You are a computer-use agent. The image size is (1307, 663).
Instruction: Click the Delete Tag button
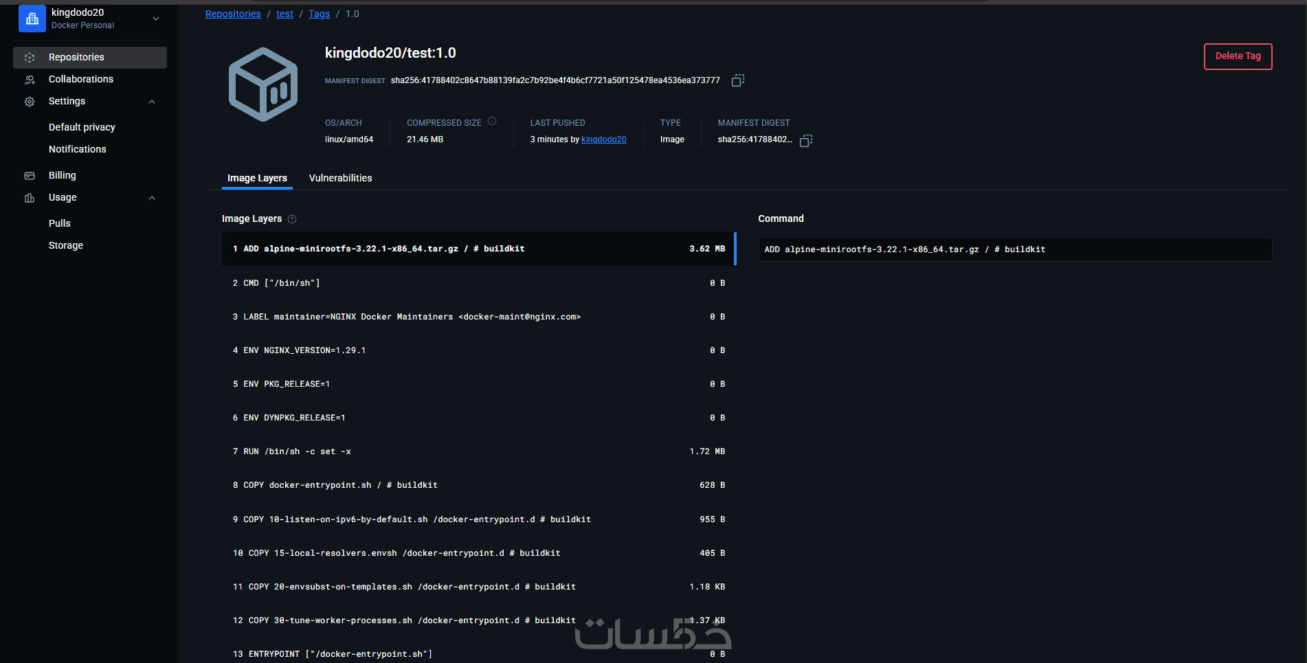pyautogui.click(x=1238, y=56)
